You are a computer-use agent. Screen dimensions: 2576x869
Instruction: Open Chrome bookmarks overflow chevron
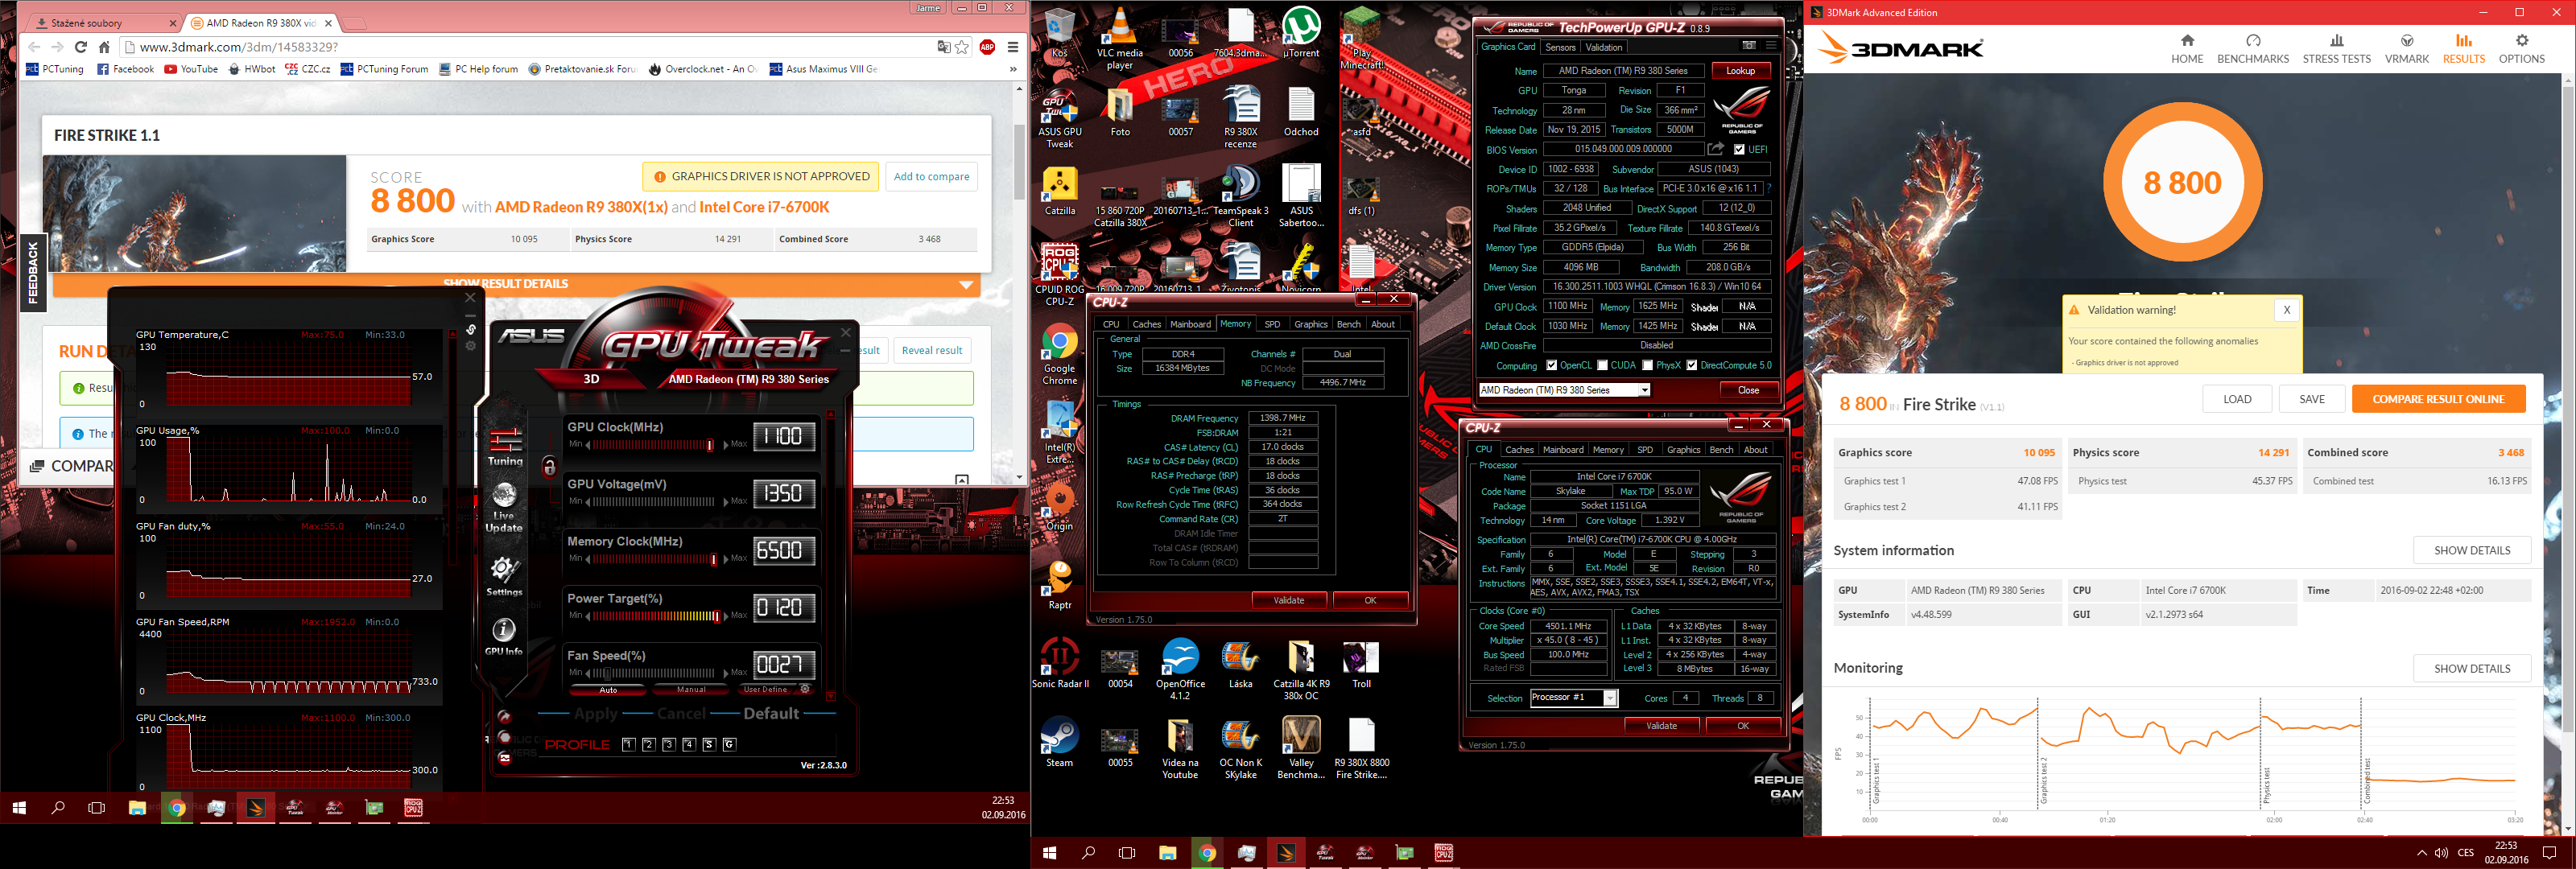[x=1013, y=69]
